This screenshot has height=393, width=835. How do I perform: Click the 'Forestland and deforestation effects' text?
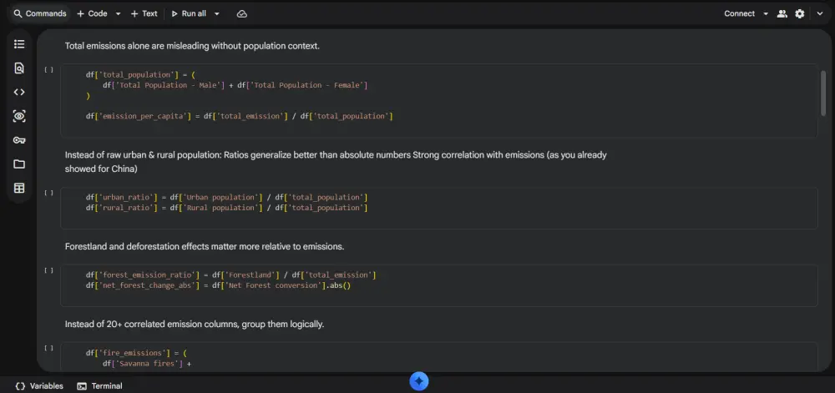pos(205,247)
